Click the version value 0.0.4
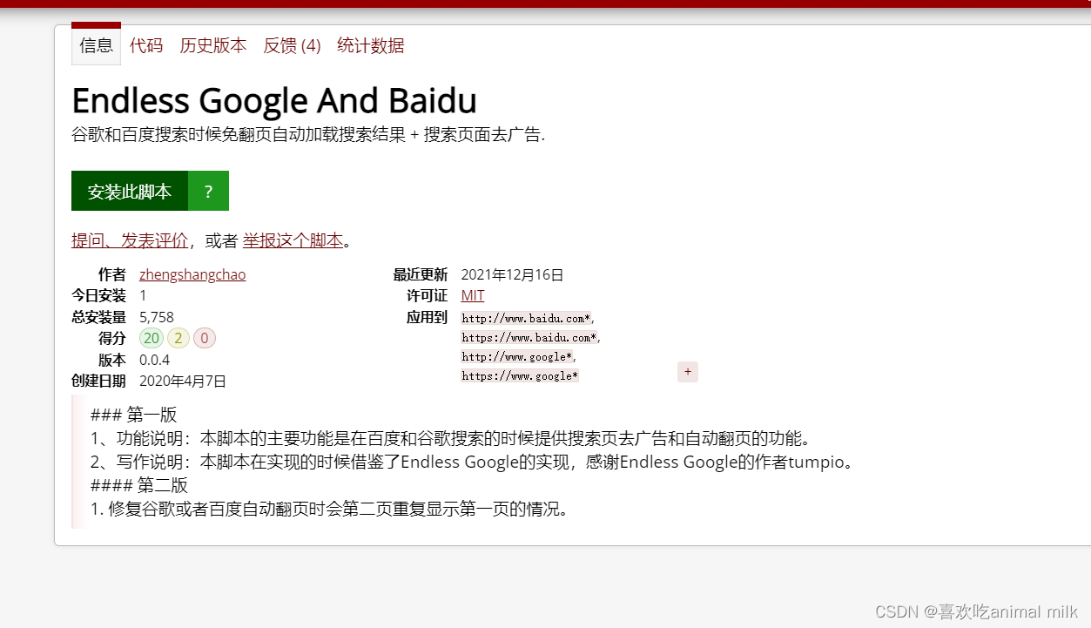 [154, 360]
